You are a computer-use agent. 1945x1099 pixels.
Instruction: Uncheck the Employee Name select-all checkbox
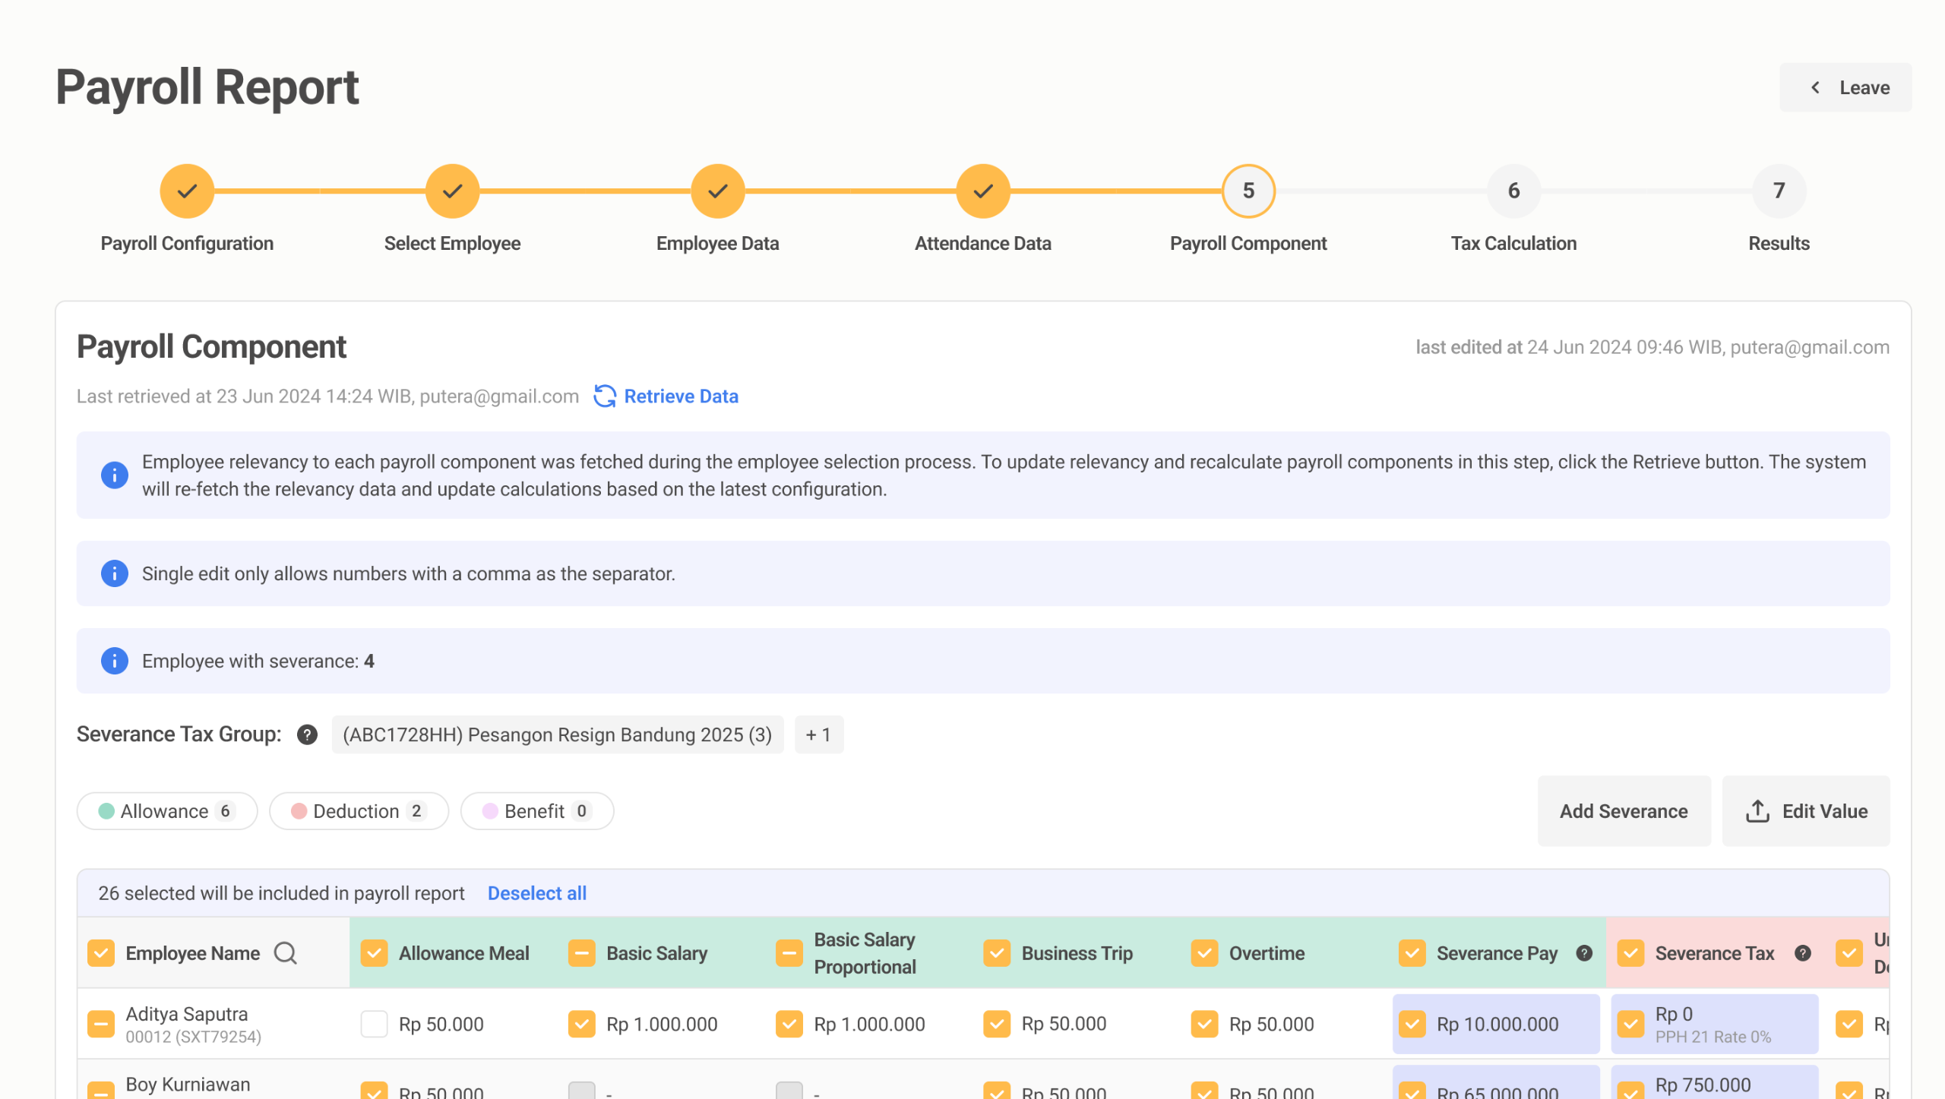click(x=101, y=952)
